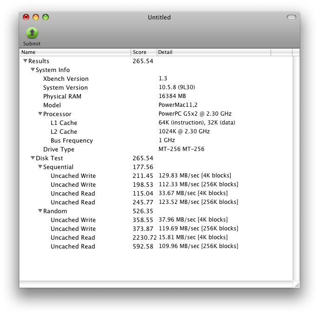Select the Bus Frequency row

(x=156, y=140)
